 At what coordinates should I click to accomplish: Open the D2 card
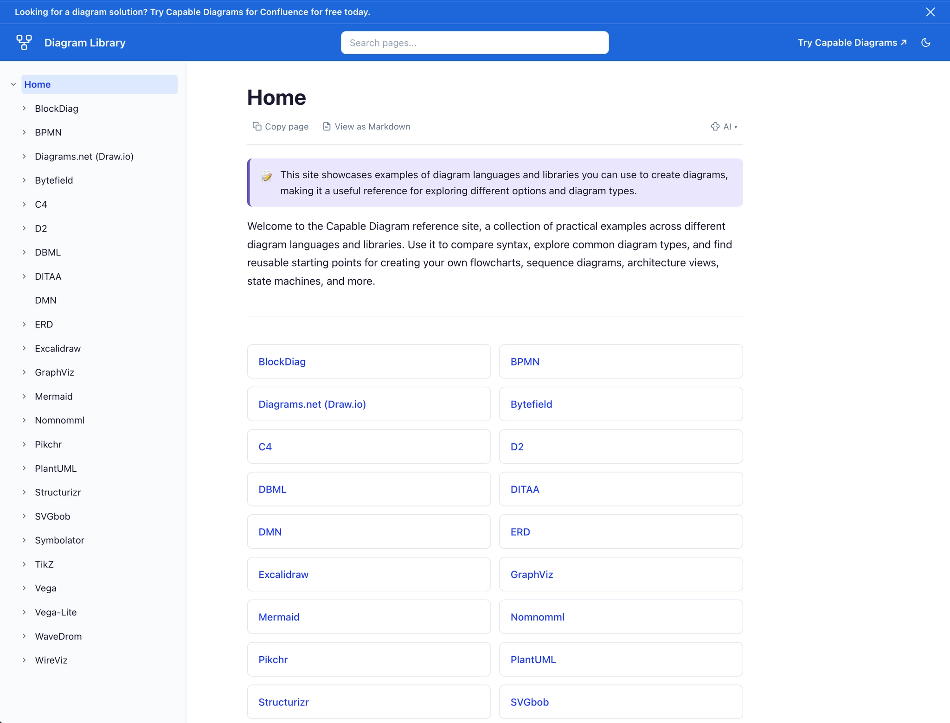tap(621, 447)
